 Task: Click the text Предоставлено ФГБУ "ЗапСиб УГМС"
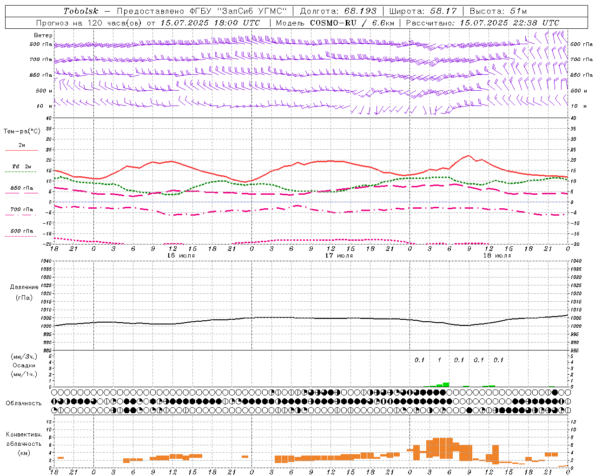[x=202, y=11]
